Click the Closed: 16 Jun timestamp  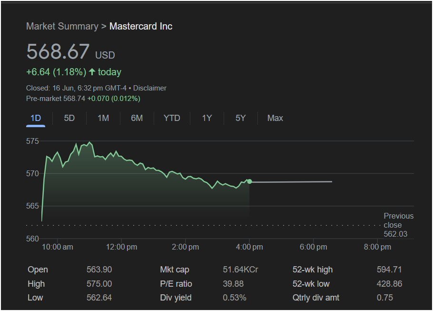pyautogui.click(x=76, y=88)
